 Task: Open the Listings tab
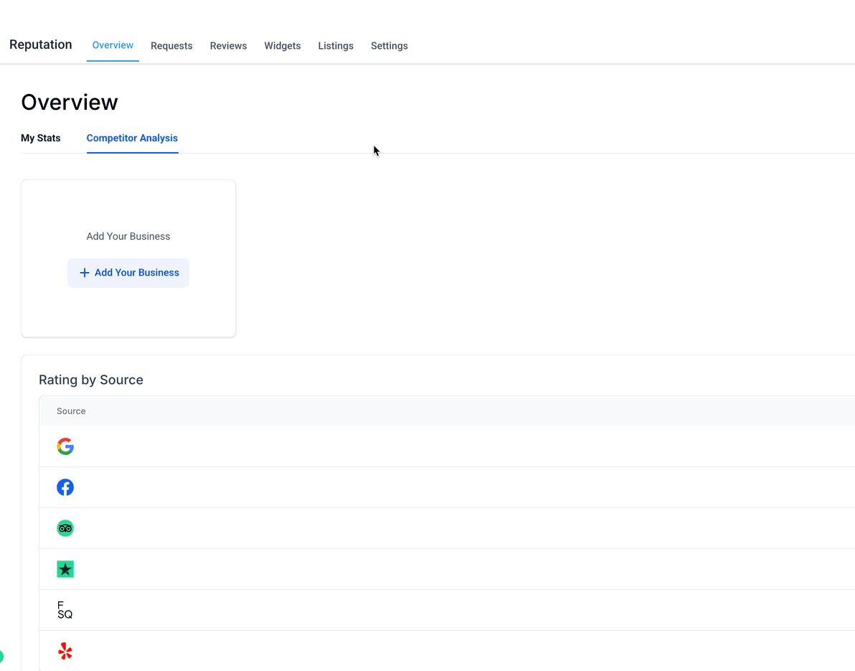336,46
